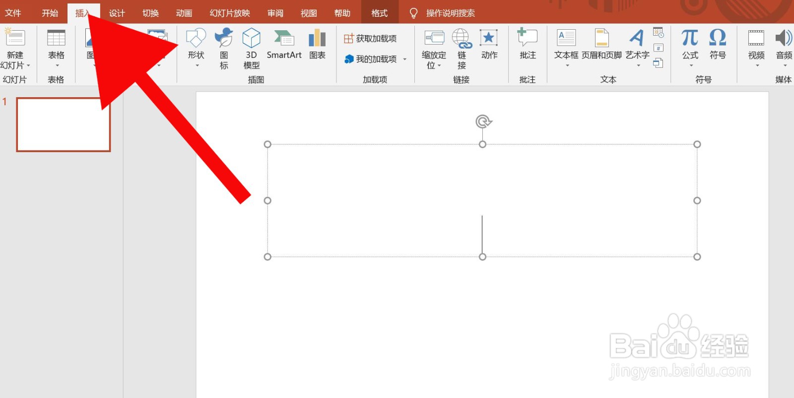Click the 文本框 text box icon

tap(566, 38)
